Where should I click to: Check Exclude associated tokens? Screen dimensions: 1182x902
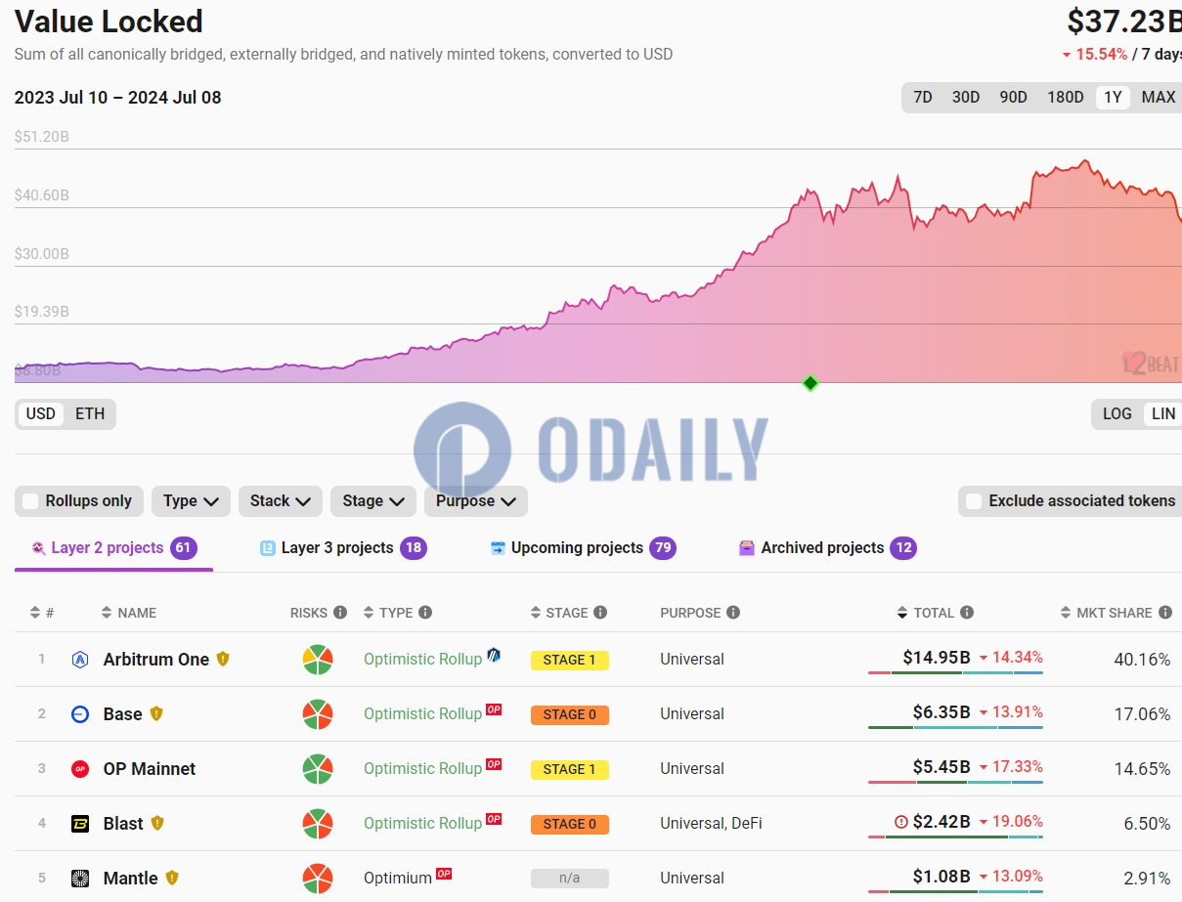(x=974, y=501)
